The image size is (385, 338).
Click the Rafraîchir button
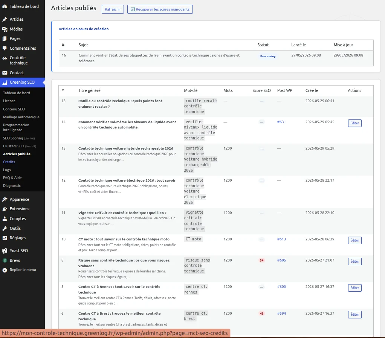(x=113, y=9)
